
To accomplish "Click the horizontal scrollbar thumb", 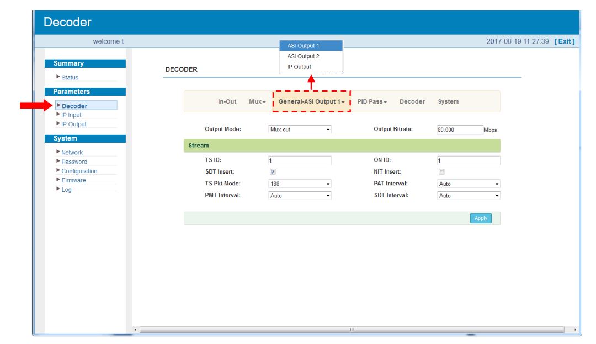I will tap(352, 330).
